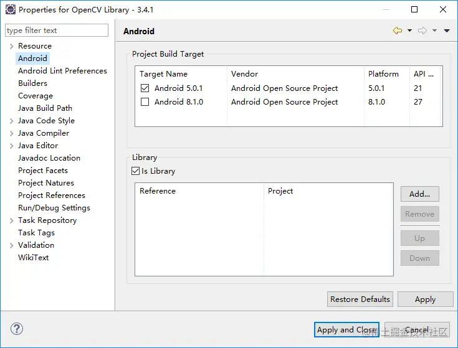Expand the Task Repository node
Screen dimensions: 458x348
[11, 220]
